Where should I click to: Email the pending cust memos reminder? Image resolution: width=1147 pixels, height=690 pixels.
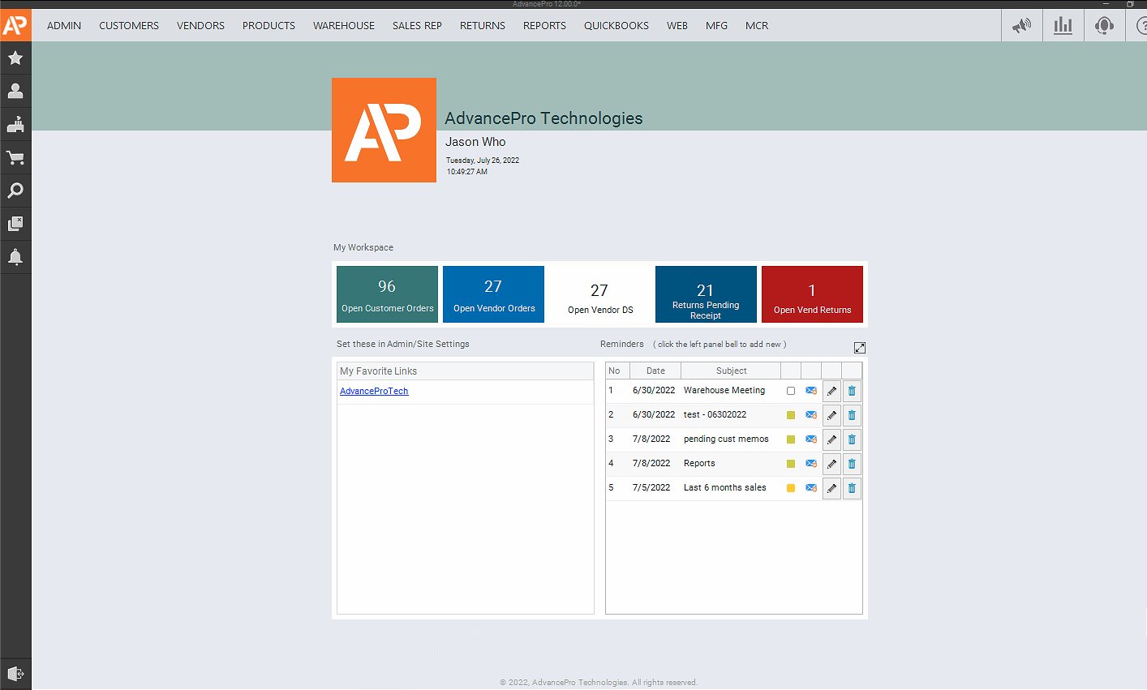click(811, 439)
